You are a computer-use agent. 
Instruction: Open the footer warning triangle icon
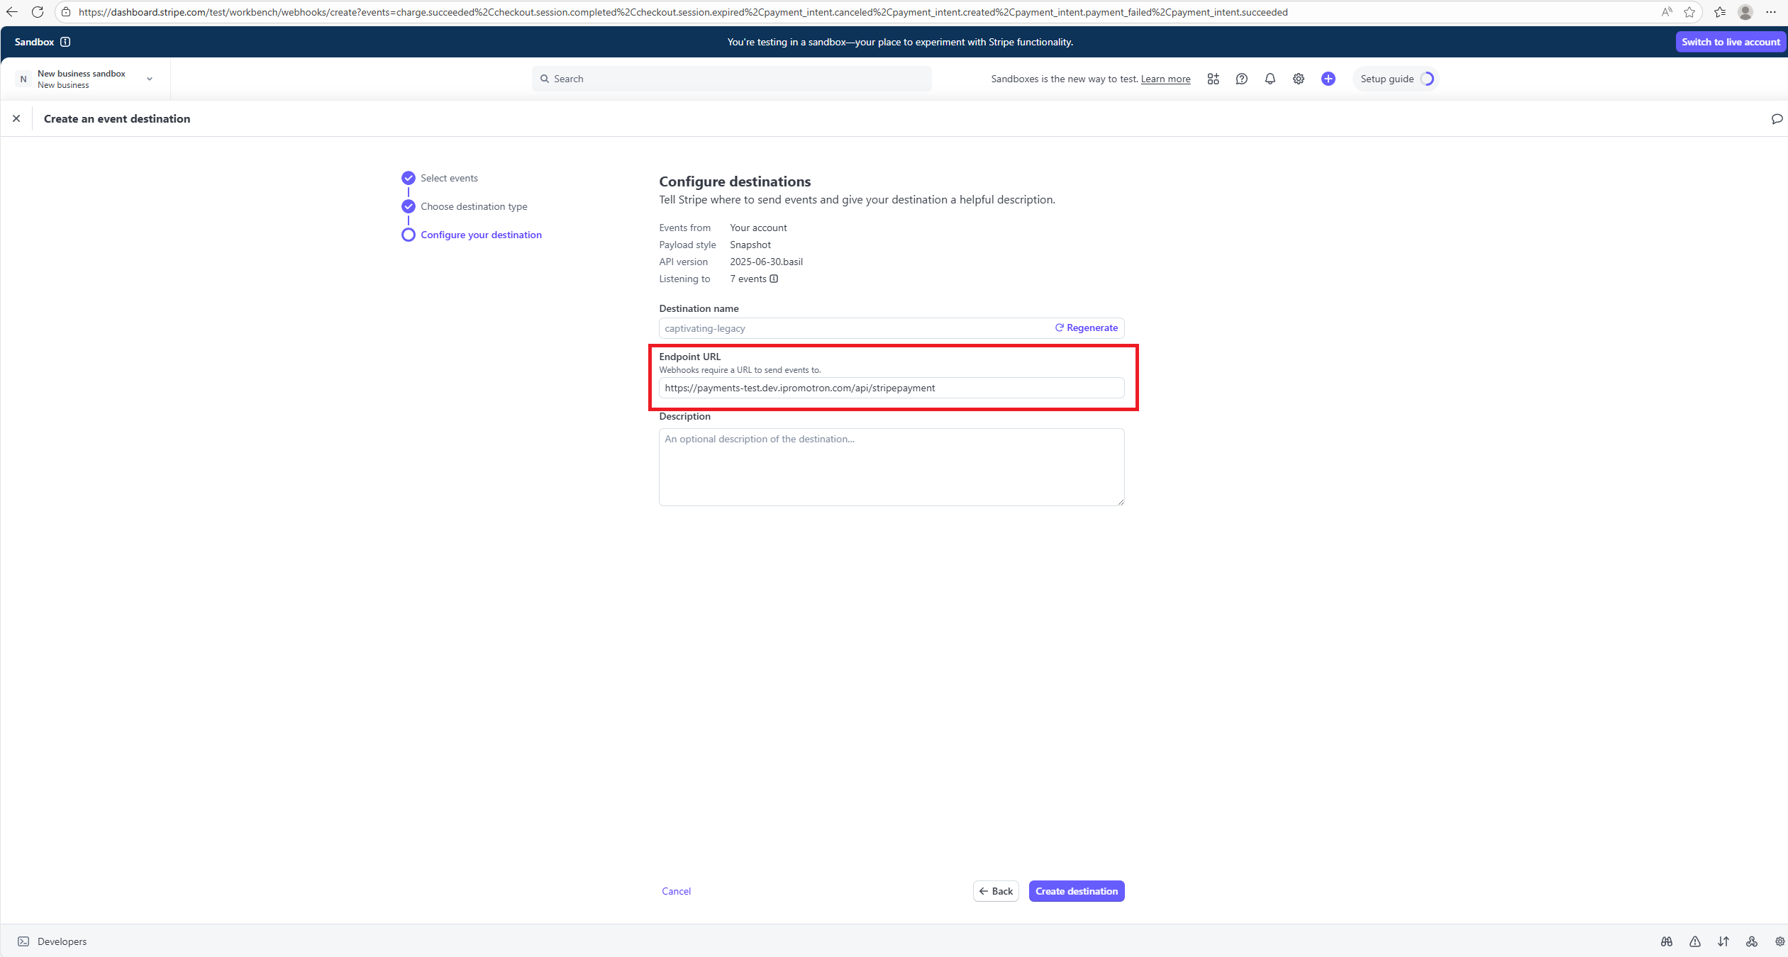coord(1694,941)
